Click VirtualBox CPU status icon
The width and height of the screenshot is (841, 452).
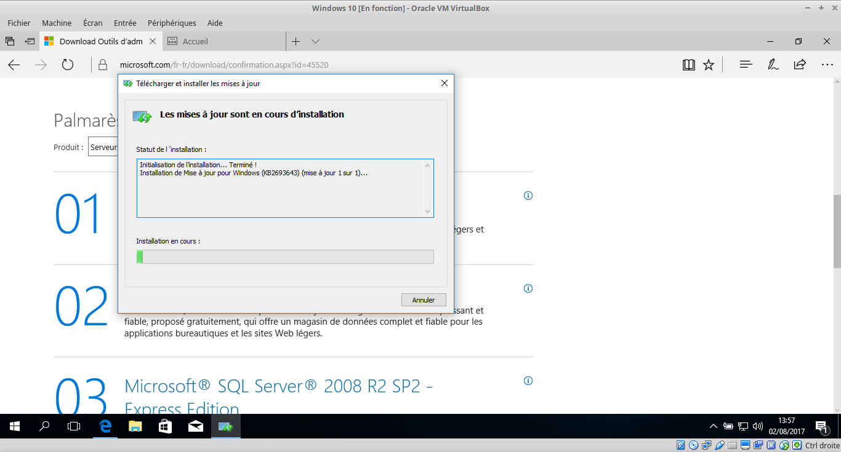pyautogui.click(x=771, y=445)
